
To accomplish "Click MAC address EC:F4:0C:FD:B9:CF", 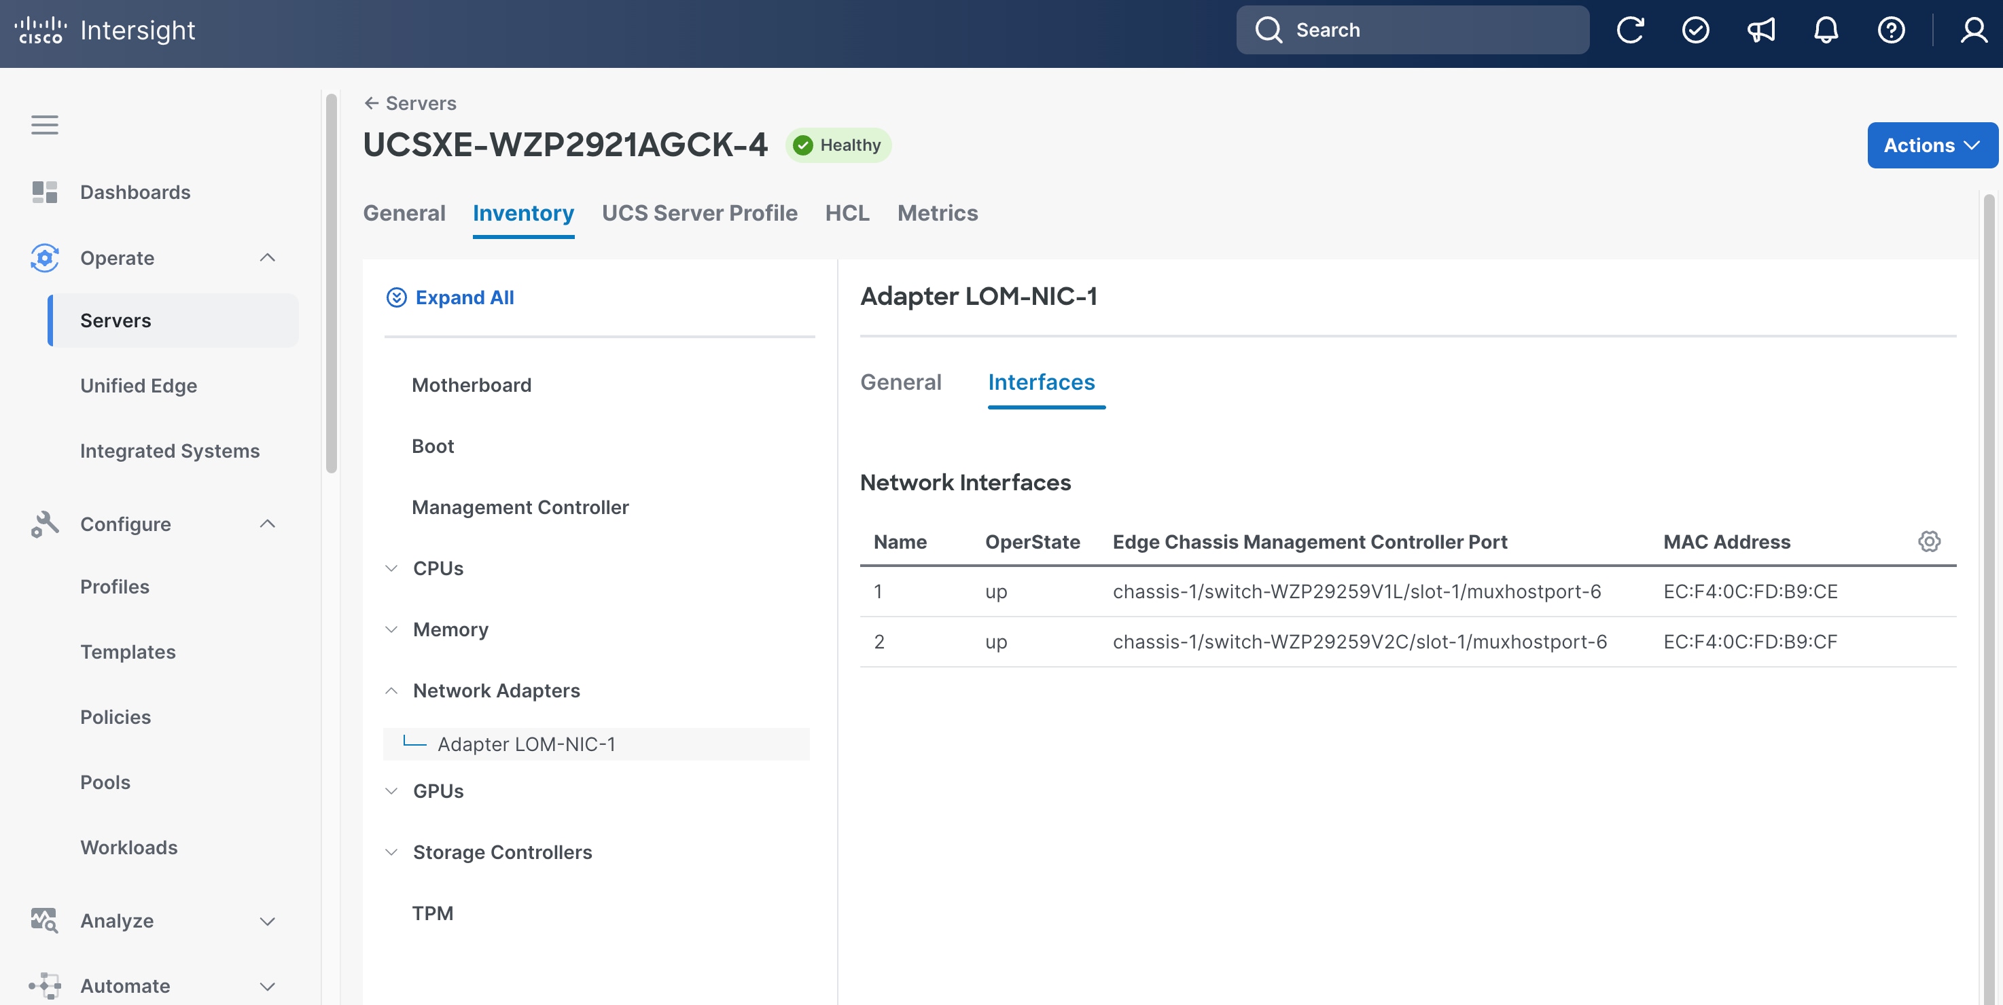I will tap(1750, 642).
